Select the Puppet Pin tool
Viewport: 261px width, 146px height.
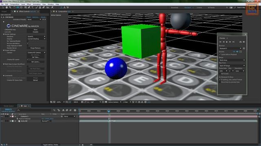point(52,7)
